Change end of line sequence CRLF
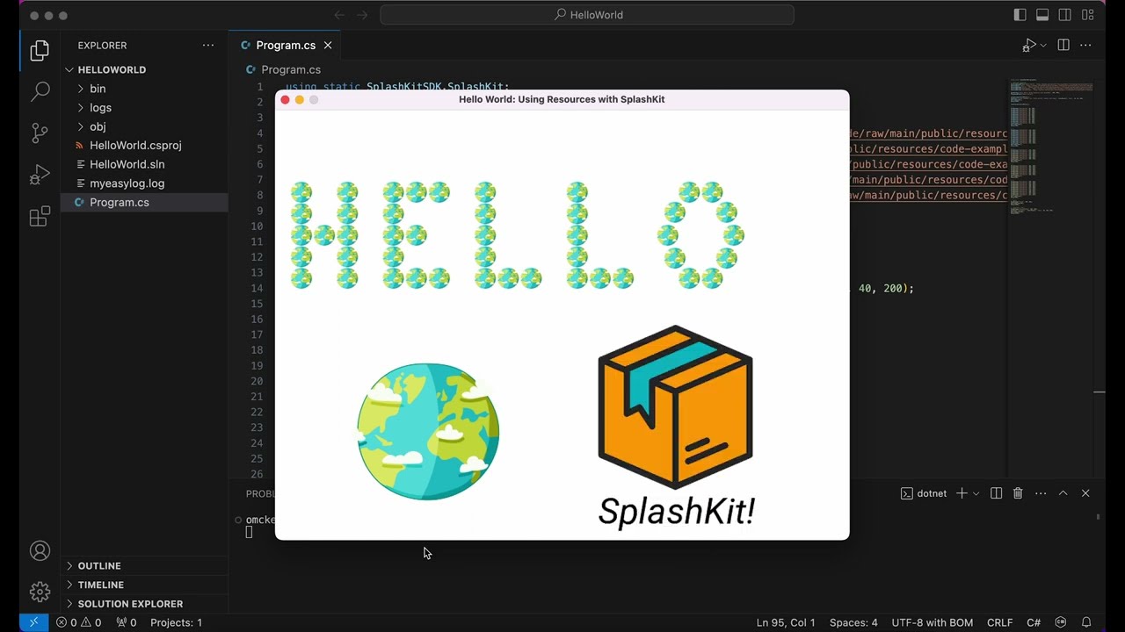 pyautogui.click(x=999, y=622)
